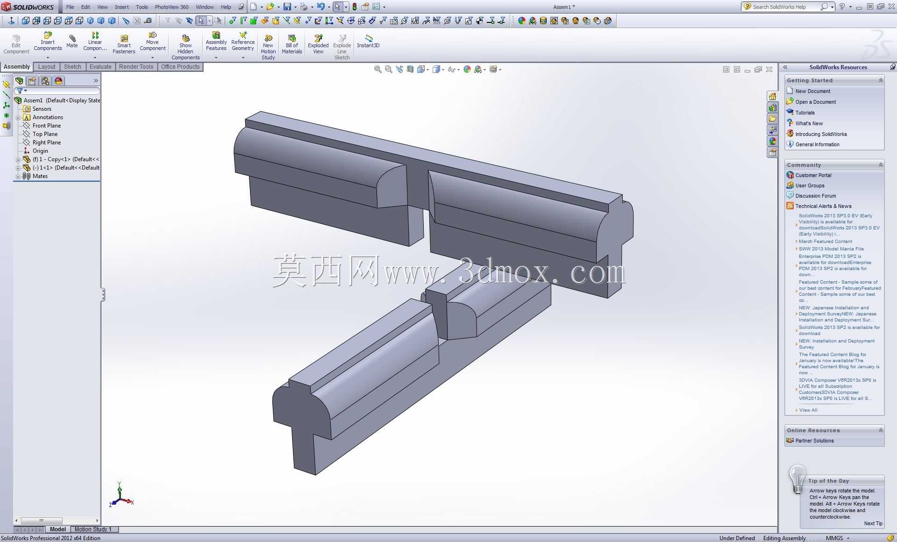Screen dimensions: 897x542
Task: Select the Top Plane in tree
Action: pyautogui.click(x=45, y=134)
